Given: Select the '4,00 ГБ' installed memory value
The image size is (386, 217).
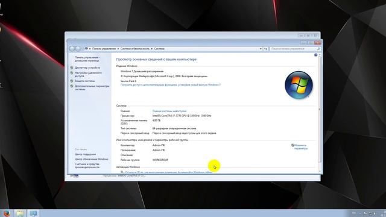Looking at the screenshot, I should pyautogui.click(x=156, y=121).
